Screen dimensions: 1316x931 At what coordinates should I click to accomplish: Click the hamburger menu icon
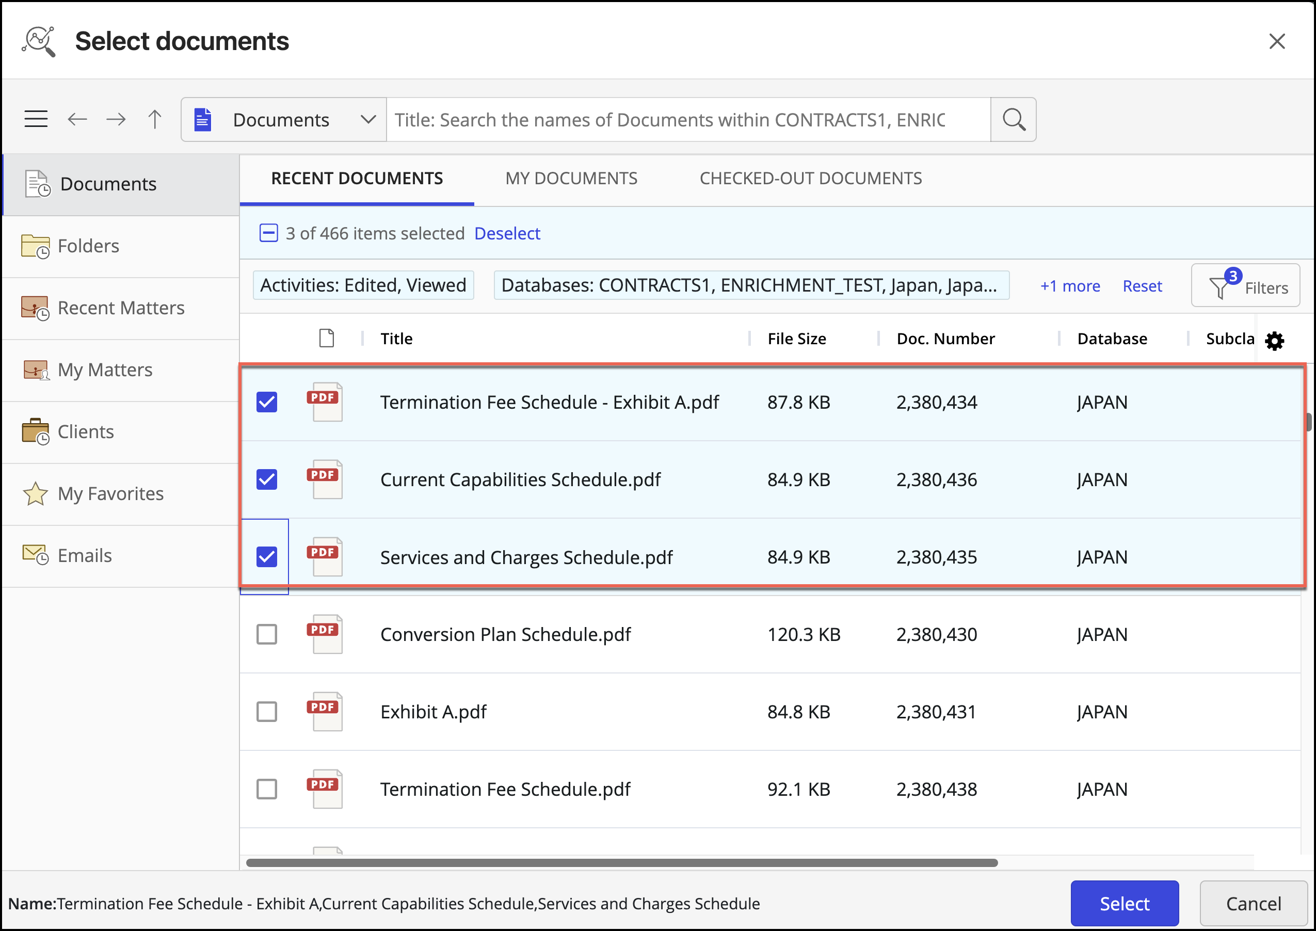point(36,119)
